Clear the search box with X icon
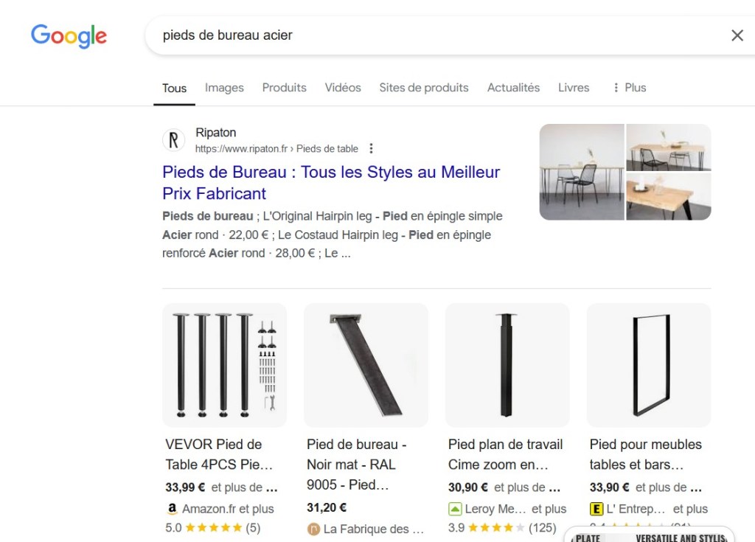Image resolution: width=755 pixels, height=542 pixels. pos(737,35)
